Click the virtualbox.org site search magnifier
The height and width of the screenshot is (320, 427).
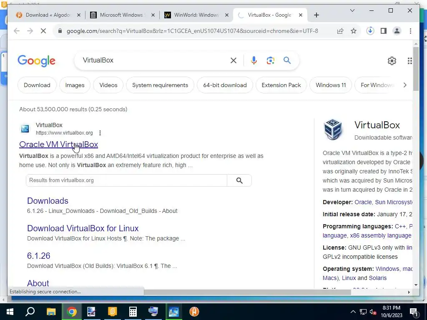point(239,180)
